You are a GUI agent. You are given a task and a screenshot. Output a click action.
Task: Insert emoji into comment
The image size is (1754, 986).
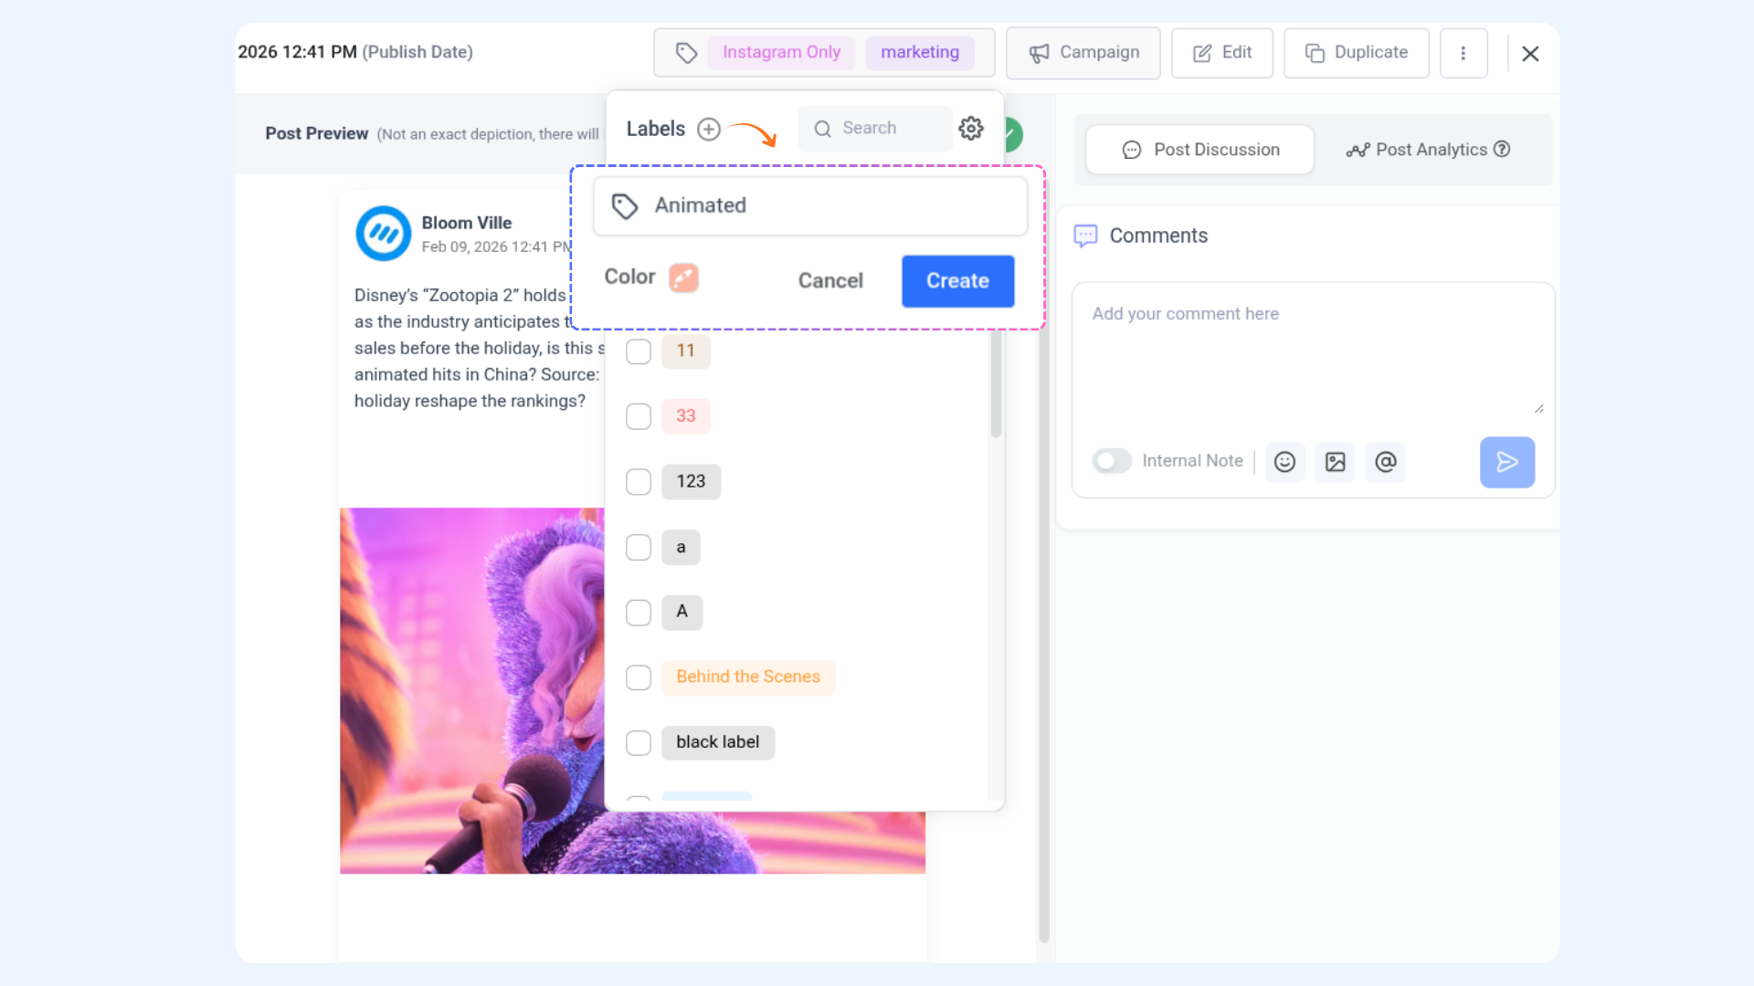click(1284, 462)
